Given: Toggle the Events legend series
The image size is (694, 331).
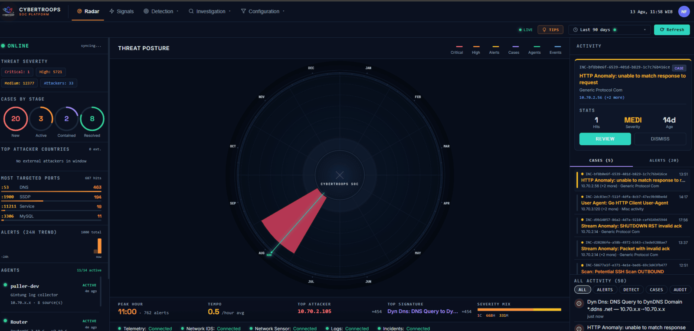Looking at the screenshot, I should pyautogui.click(x=555, y=50).
